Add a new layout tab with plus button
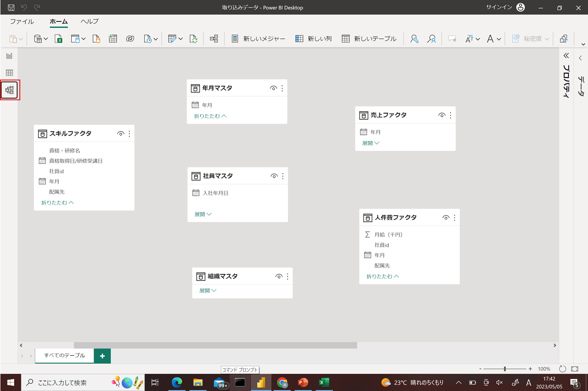The width and height of the screenshot is (588, 391). [102, 356]
